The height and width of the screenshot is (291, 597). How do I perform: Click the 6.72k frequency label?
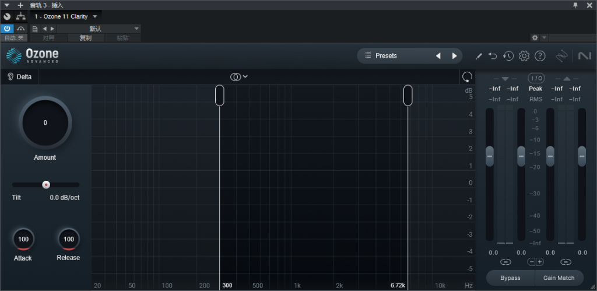tap(398, 285)
